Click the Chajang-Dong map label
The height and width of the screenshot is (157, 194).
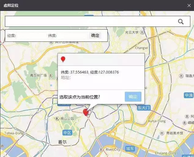pos(166,153)
